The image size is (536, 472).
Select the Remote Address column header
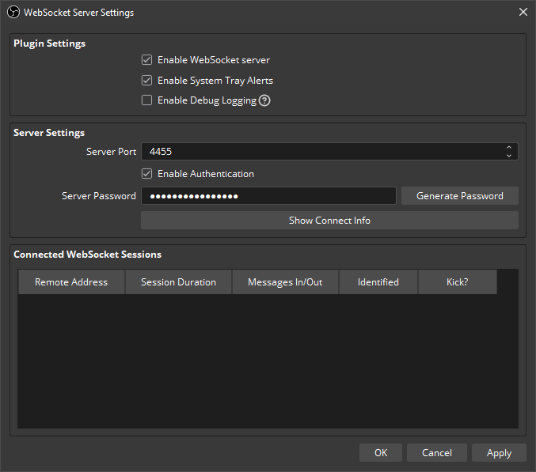coord(71,282)
